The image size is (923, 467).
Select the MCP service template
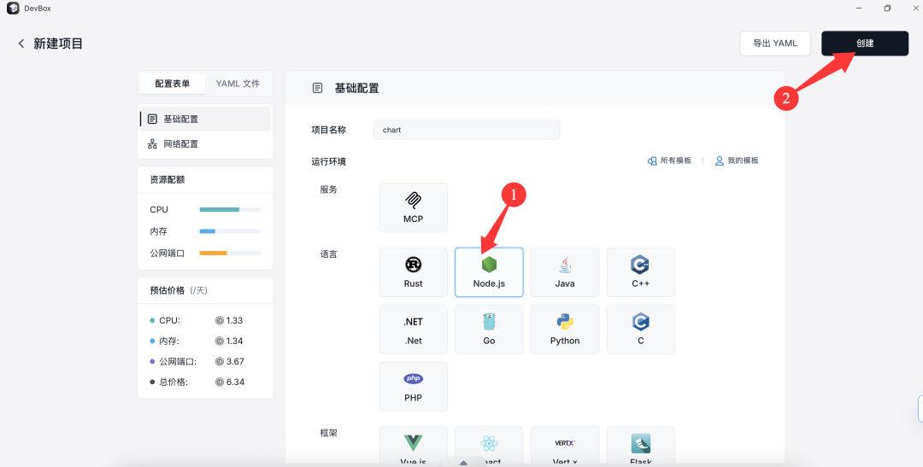tap(414, 207)
